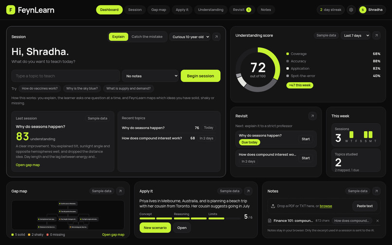The width and height of the screenshot is (392, 245).
Task: Select Explain mode toggle
Action: (118, 37)
